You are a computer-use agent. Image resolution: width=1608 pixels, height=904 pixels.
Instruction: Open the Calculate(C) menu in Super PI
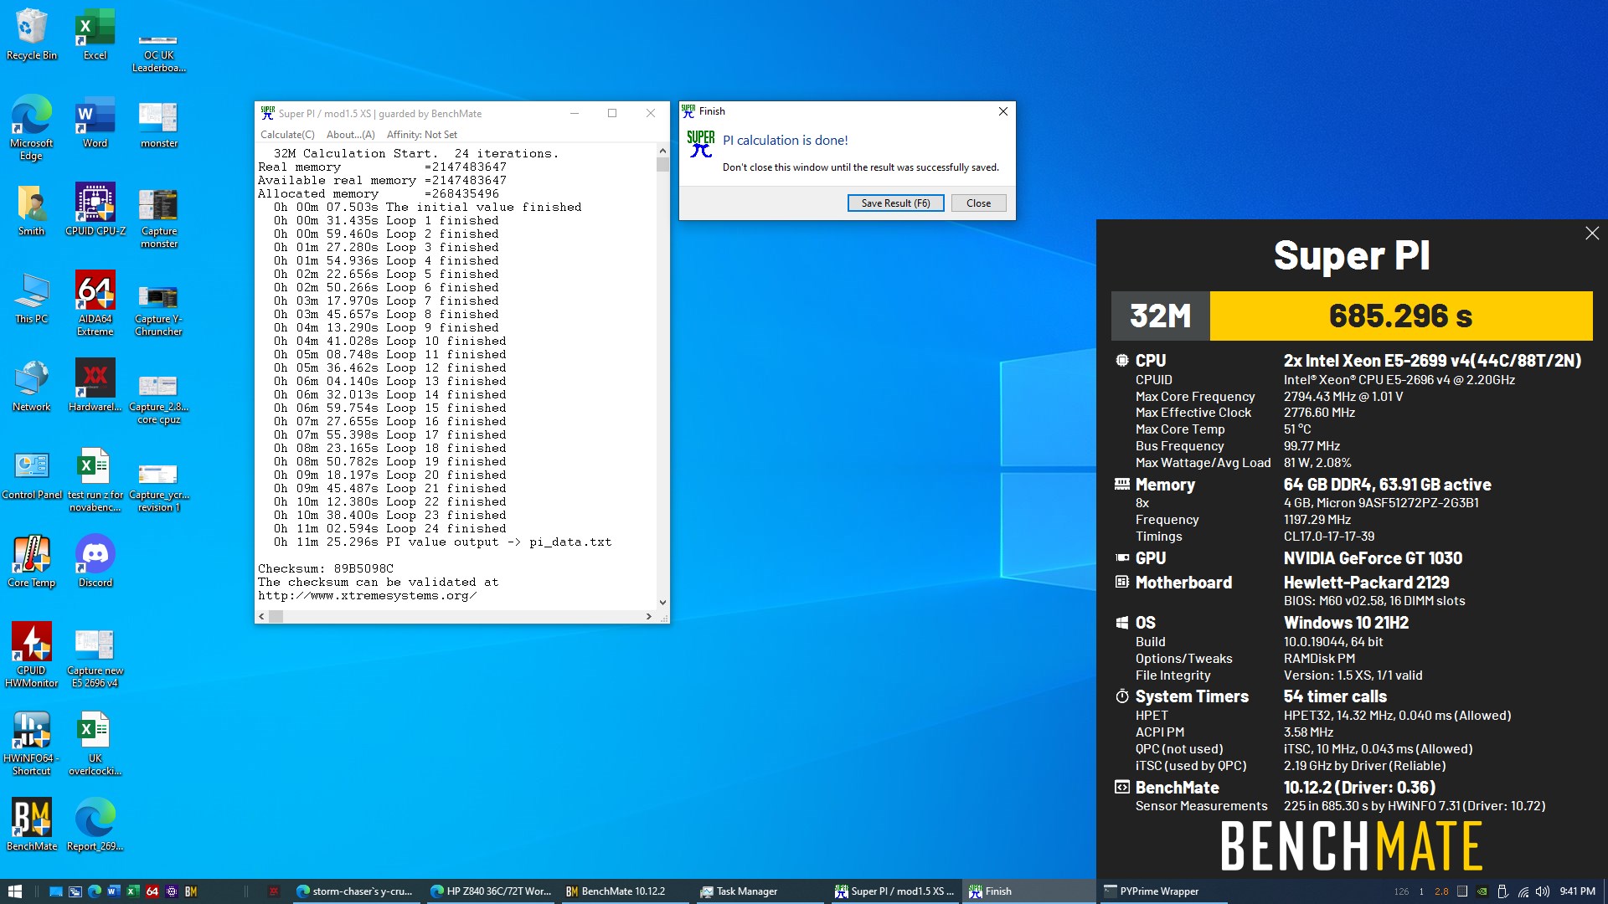click(x=287, y=135)
